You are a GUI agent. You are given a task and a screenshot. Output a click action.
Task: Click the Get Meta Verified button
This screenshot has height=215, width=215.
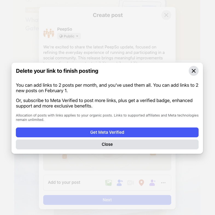click(x=107, y=132)
